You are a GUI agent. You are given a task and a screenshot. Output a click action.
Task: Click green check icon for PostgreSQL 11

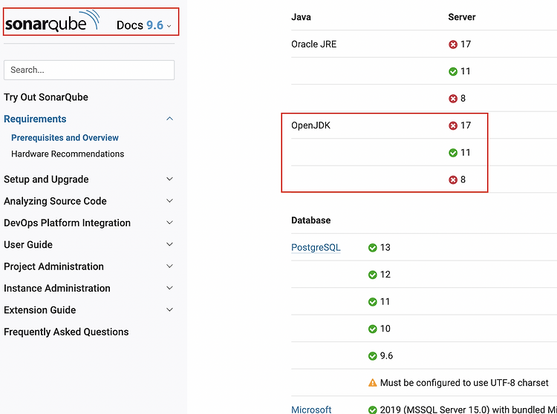[x=373, y=302]
